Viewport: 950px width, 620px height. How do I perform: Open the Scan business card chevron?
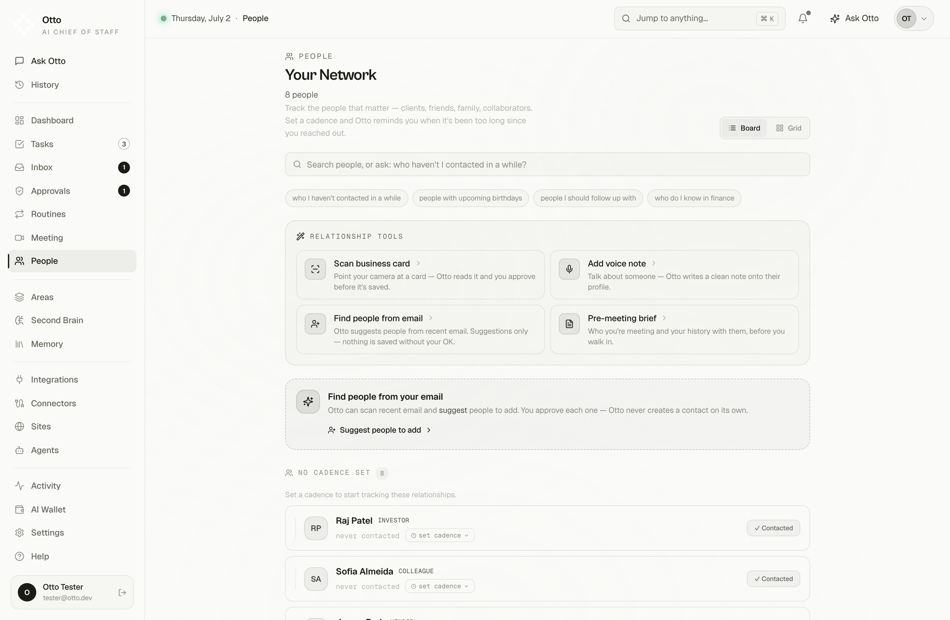418,263
